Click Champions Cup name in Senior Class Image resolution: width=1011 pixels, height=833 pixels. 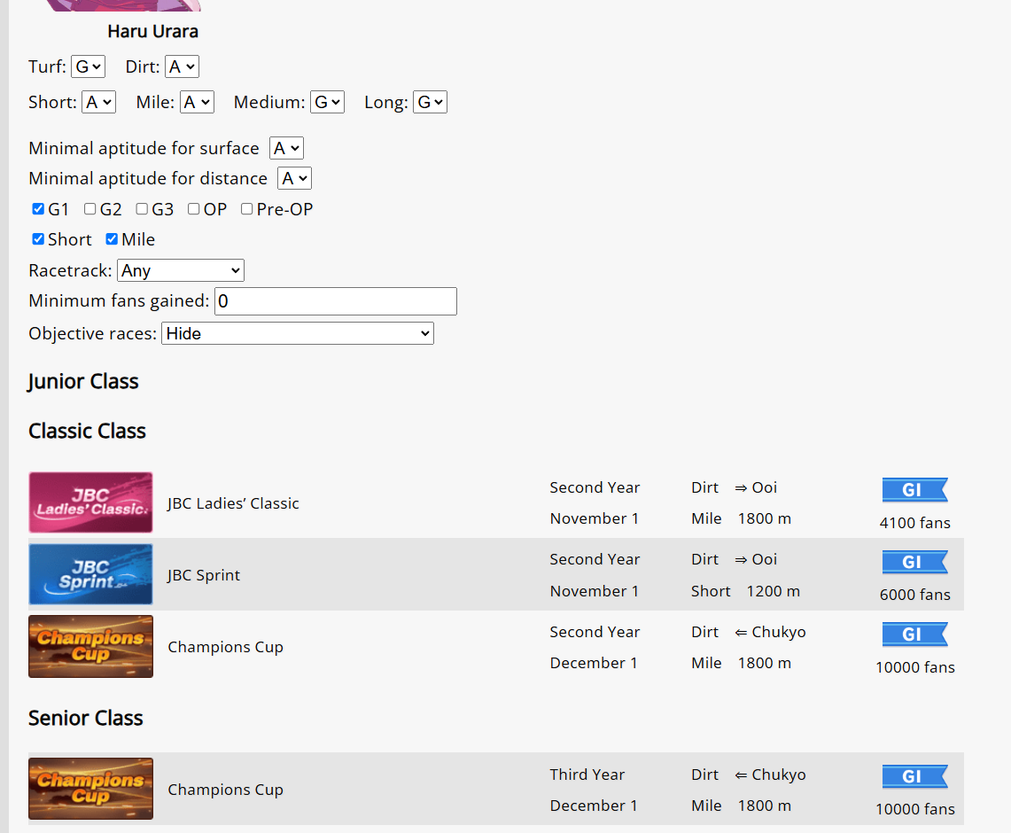point(226,790)
